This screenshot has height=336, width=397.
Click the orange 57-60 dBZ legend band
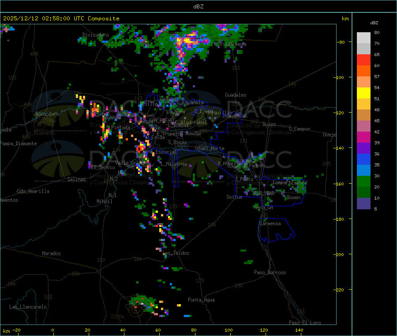point(363,71)
